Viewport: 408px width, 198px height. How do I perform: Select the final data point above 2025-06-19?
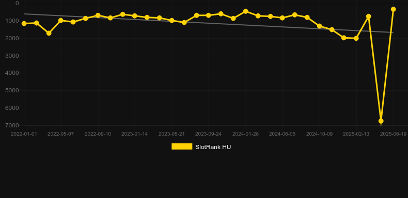click(394, 9)
